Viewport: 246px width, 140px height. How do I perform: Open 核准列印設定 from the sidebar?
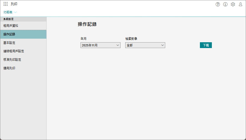tap(12, 60)
